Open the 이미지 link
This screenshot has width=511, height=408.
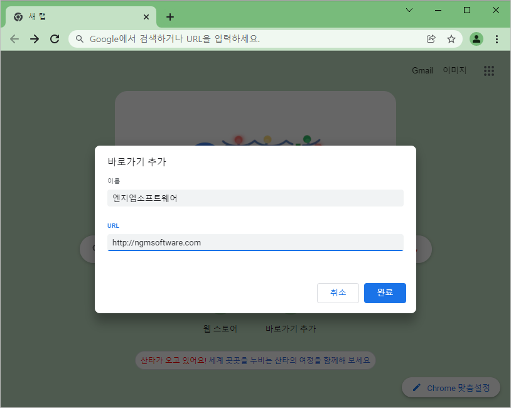click(455, 70)
